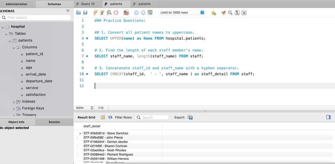Open find panel with magnifier icon
Screen dimensions: 335x164
(230, 13)
